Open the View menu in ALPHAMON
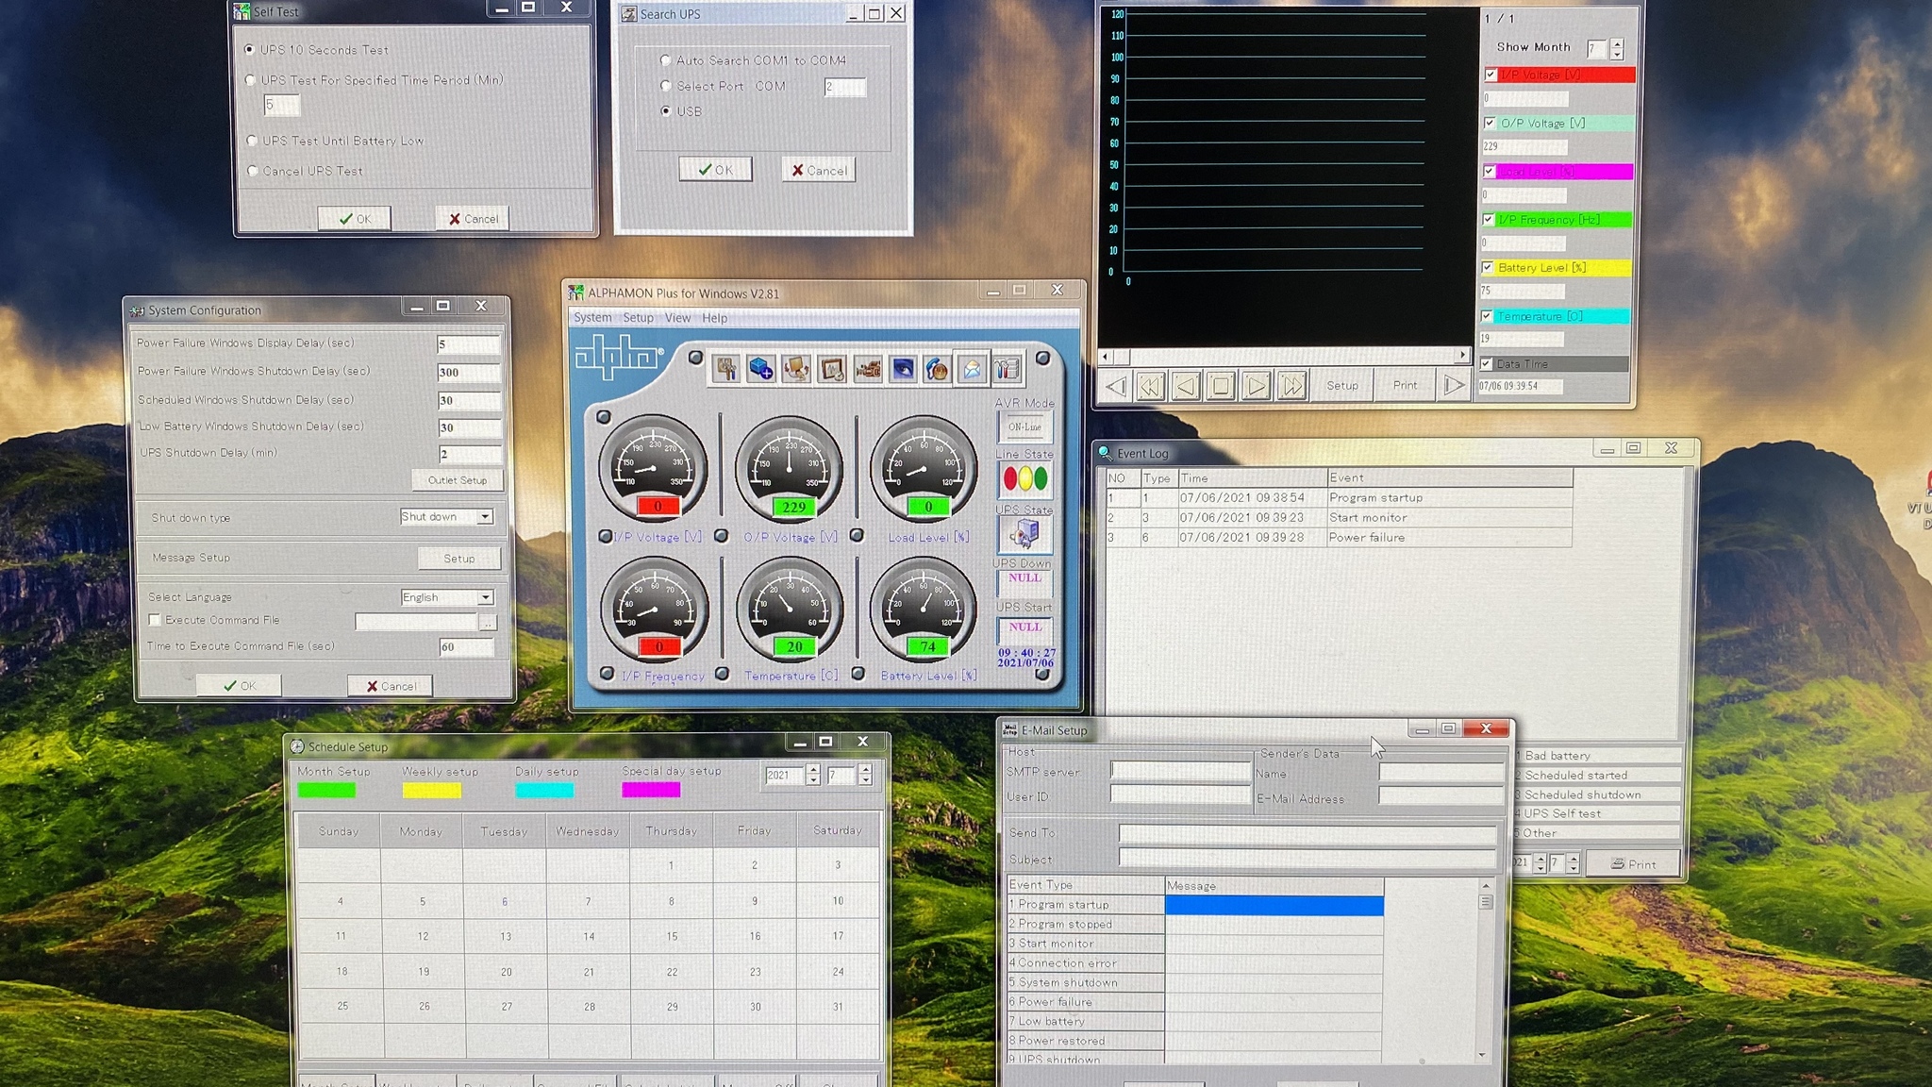The image size is (1932, 1087). (x=678, y=318)
